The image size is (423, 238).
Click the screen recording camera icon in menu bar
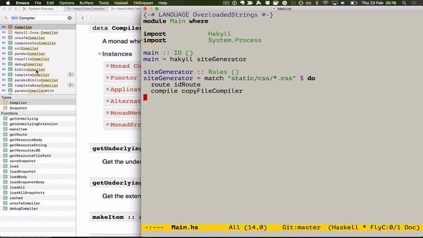(226, 3)
